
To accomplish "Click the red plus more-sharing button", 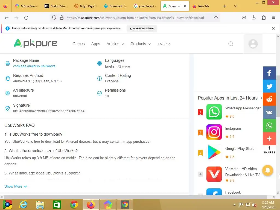I will point(269,139).
